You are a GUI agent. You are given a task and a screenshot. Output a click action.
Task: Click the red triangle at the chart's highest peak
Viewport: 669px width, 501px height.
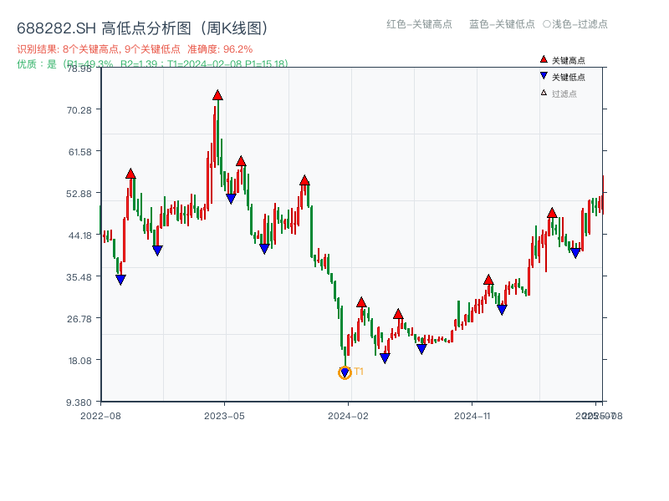tap(217, 95)
